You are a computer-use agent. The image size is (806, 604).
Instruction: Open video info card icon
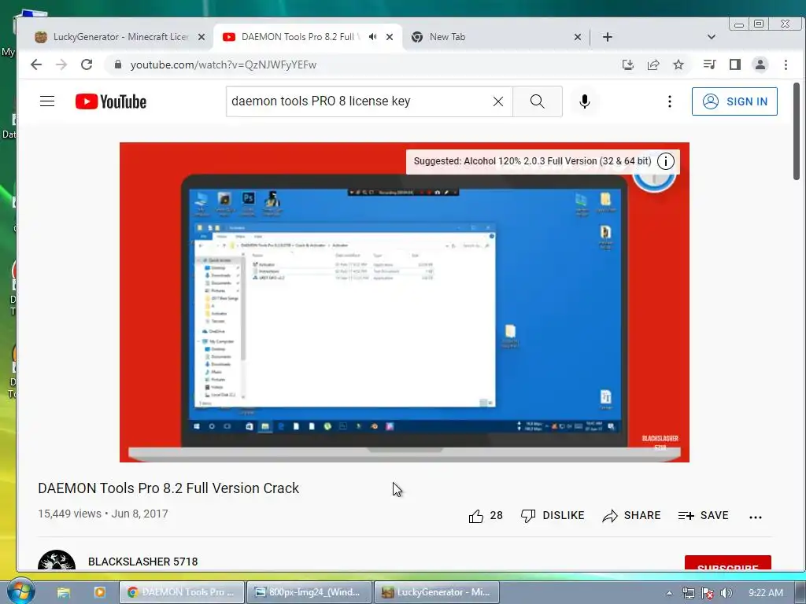point(666,161)
